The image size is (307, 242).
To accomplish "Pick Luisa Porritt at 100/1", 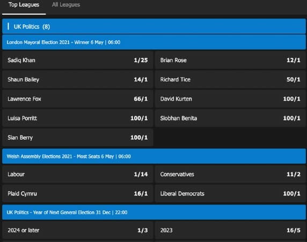I will (x=77, y=118).
